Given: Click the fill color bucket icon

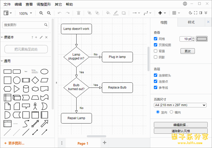Looking at the screenshot, I should (108, 13).
